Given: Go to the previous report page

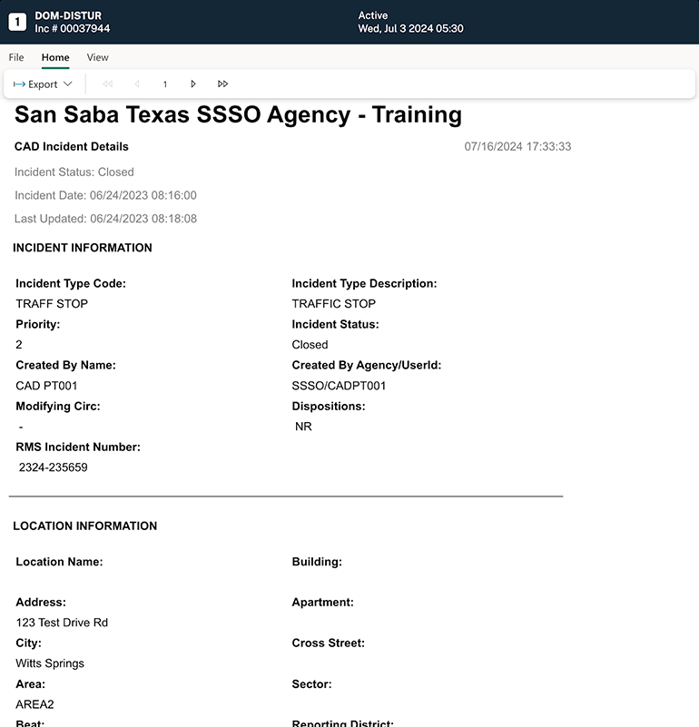Looking at the screenshot, I should 137,84.
